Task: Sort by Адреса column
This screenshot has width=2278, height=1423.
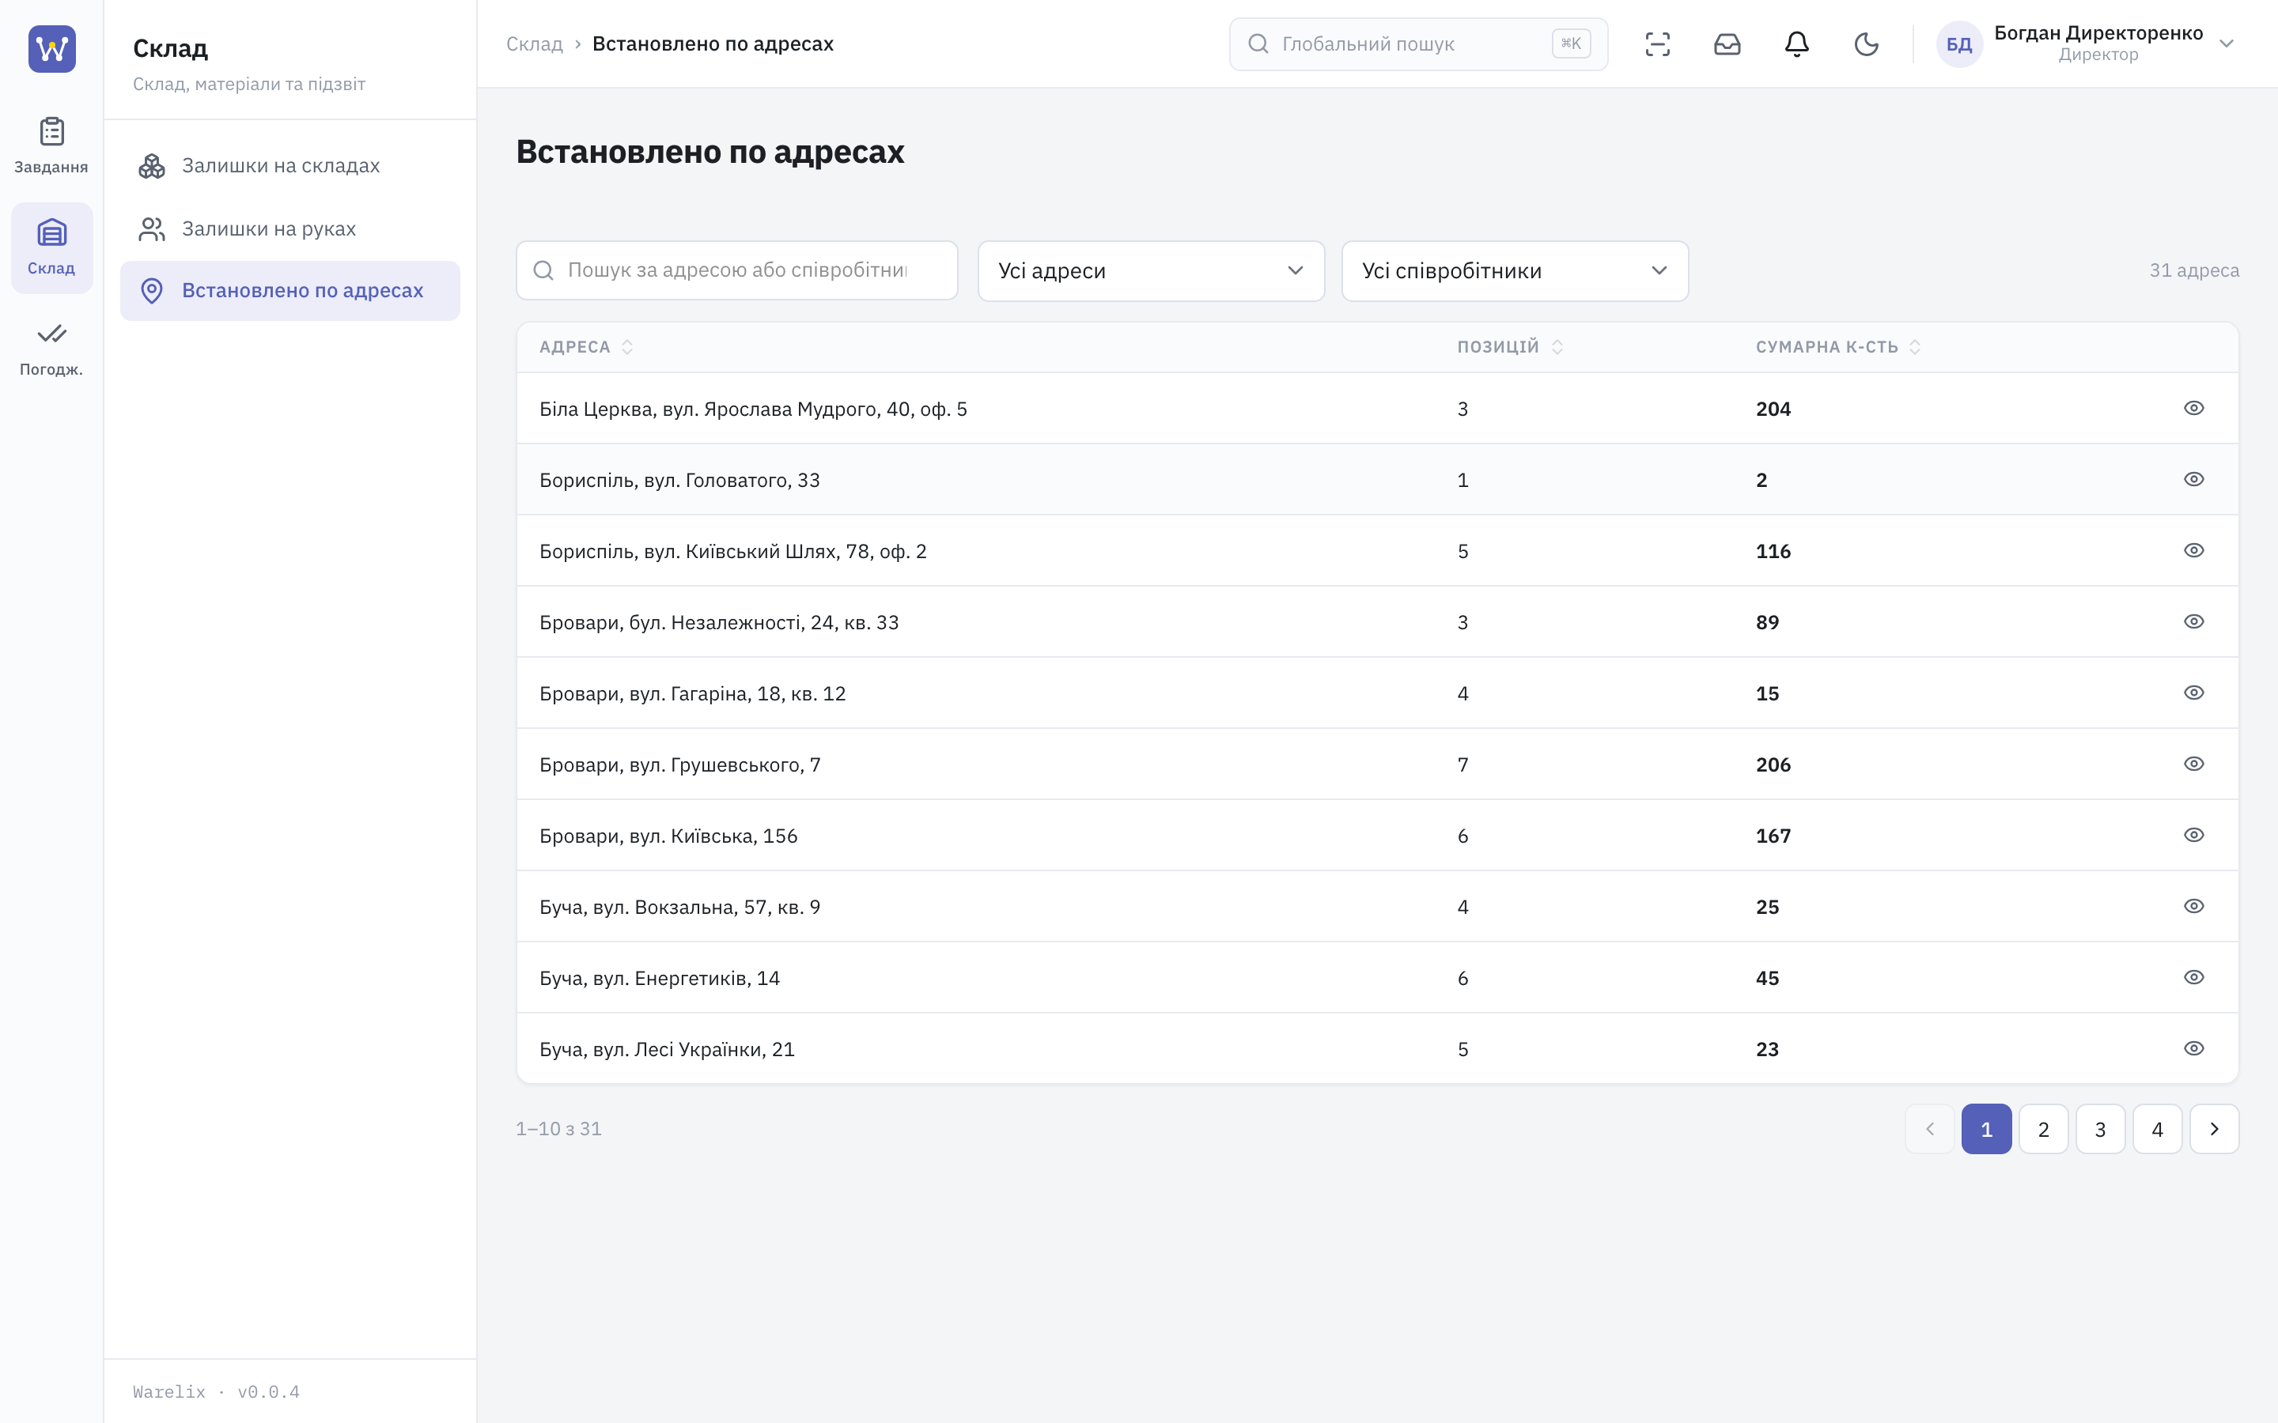Action: pyautogui.click(x=586, y=347)
